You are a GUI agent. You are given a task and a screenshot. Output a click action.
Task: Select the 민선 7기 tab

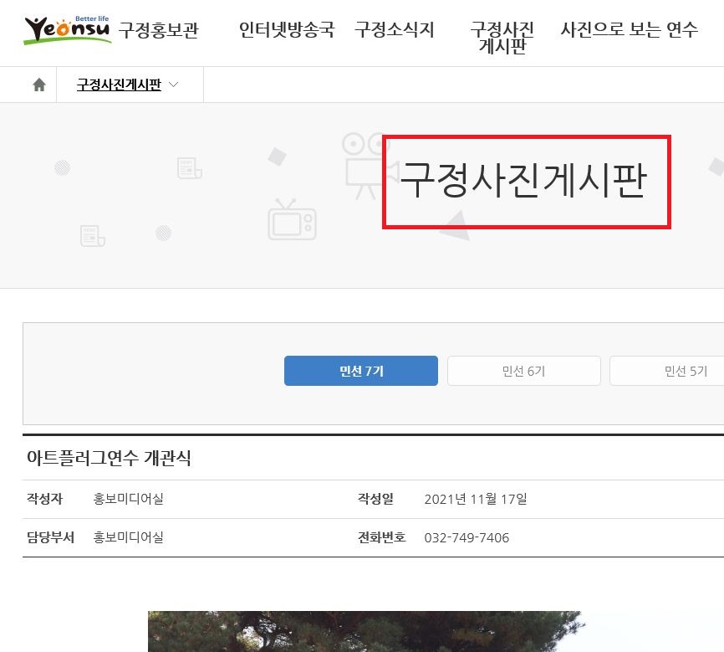[x=361, y=371]
